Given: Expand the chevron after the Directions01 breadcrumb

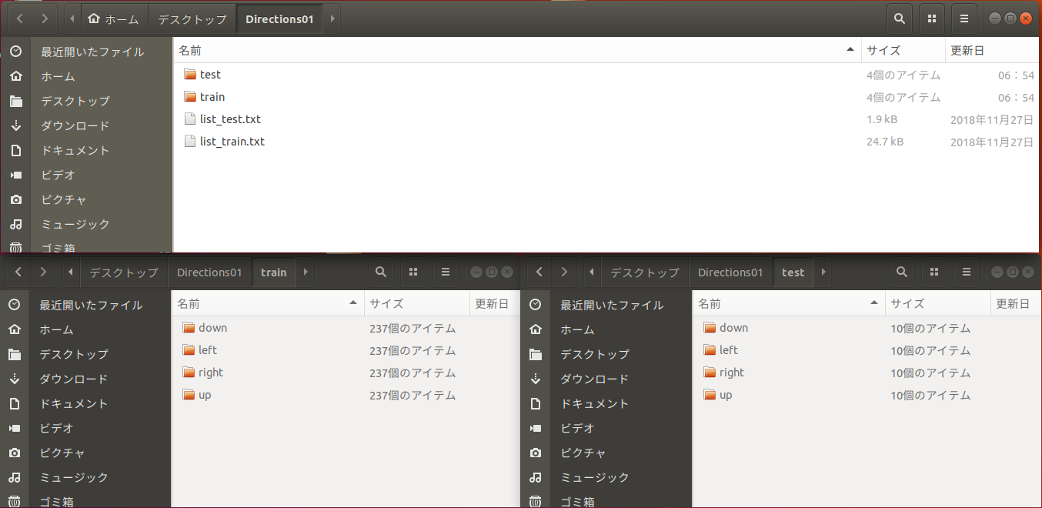Looking at the screenshot, I should (332, 18).
